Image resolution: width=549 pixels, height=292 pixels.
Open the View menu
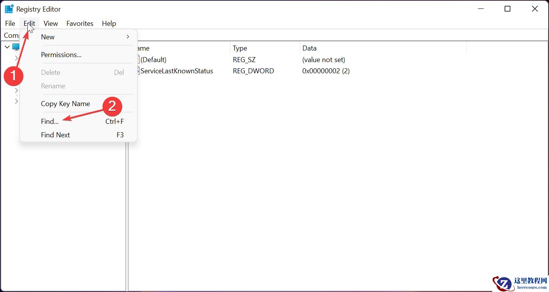[51, 24]
